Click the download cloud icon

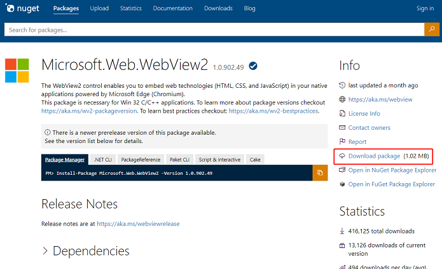(342, 156)
